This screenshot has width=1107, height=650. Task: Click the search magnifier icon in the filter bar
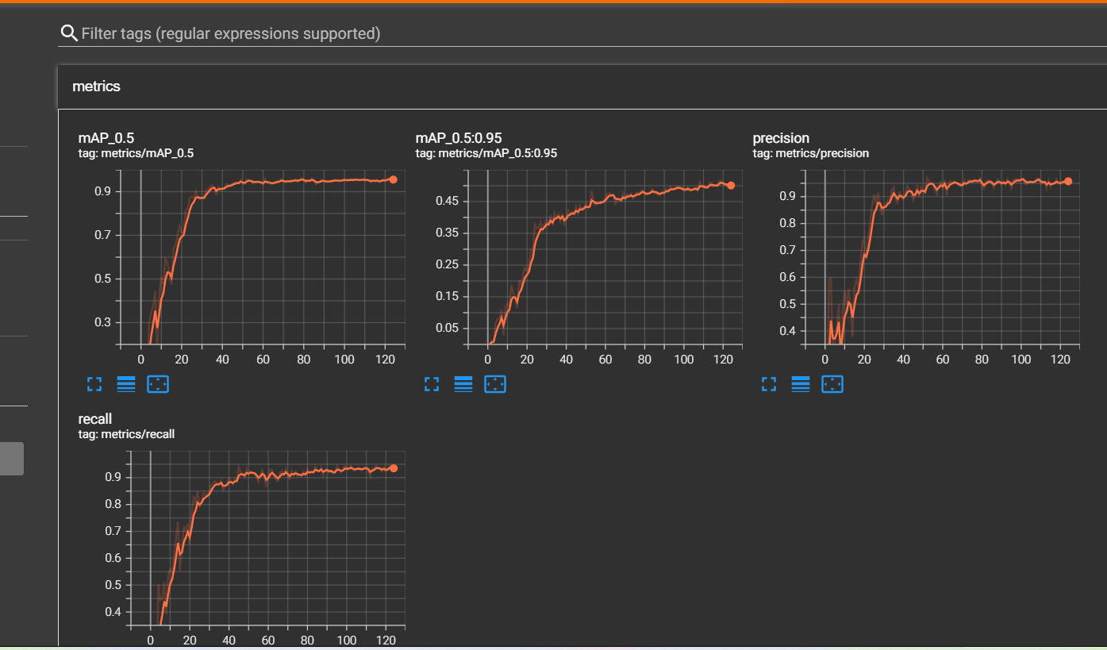[69, 33]
